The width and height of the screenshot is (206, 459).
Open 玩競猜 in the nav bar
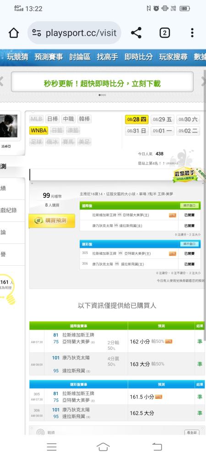point(17,57)
